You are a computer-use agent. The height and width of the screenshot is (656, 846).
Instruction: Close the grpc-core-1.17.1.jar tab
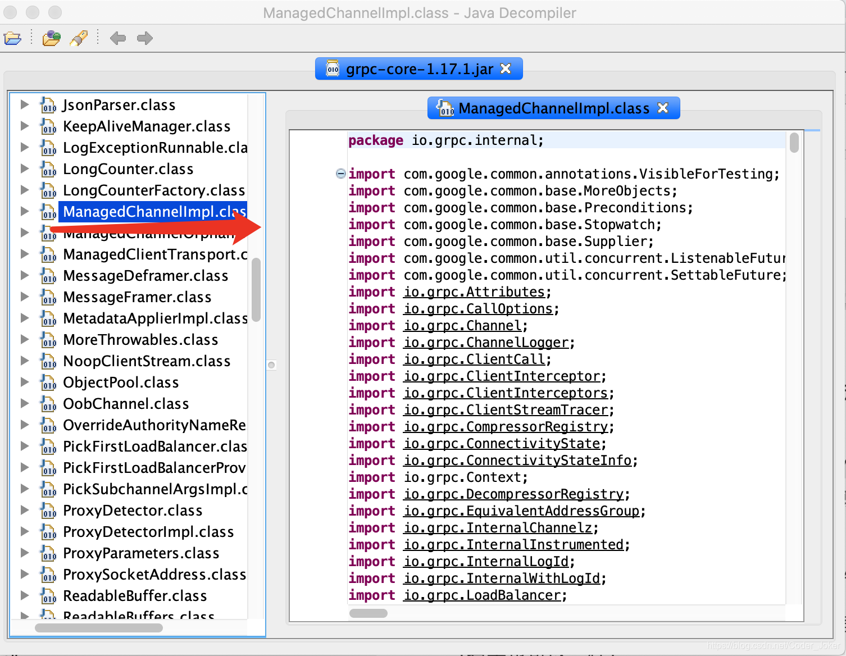pyautogui.click(x=506, y=69)
